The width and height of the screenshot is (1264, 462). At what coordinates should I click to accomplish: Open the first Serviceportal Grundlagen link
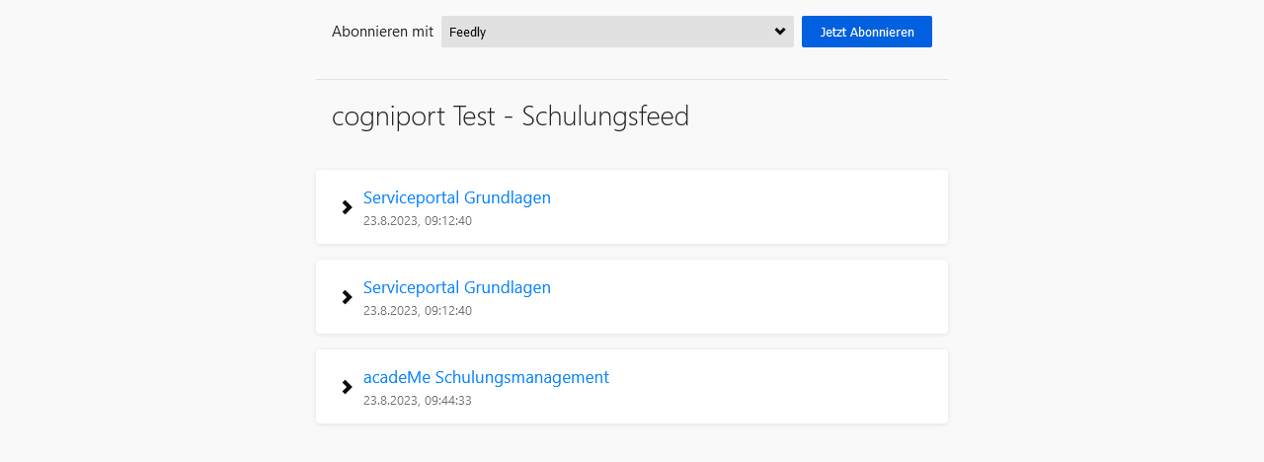point(457,197)
